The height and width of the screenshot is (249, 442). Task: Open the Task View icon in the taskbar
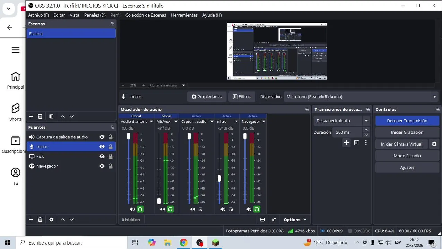(x=135, y=243)
